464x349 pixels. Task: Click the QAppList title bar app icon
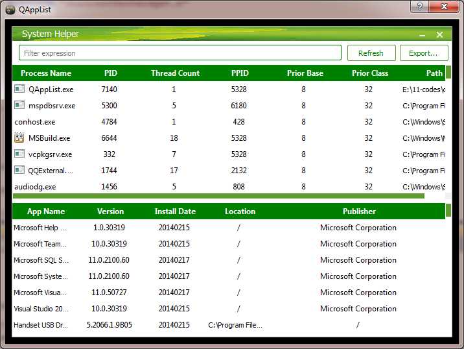pos(10,10)
